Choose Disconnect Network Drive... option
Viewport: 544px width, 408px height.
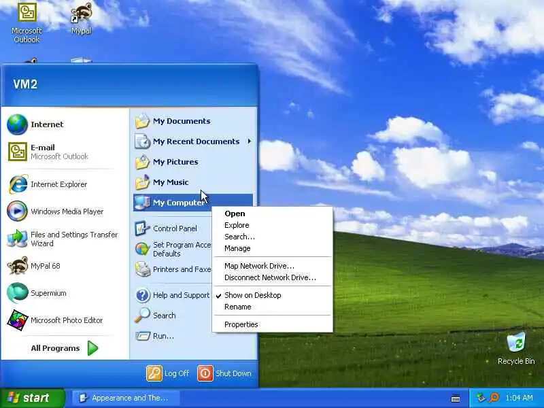click(273, 277)
